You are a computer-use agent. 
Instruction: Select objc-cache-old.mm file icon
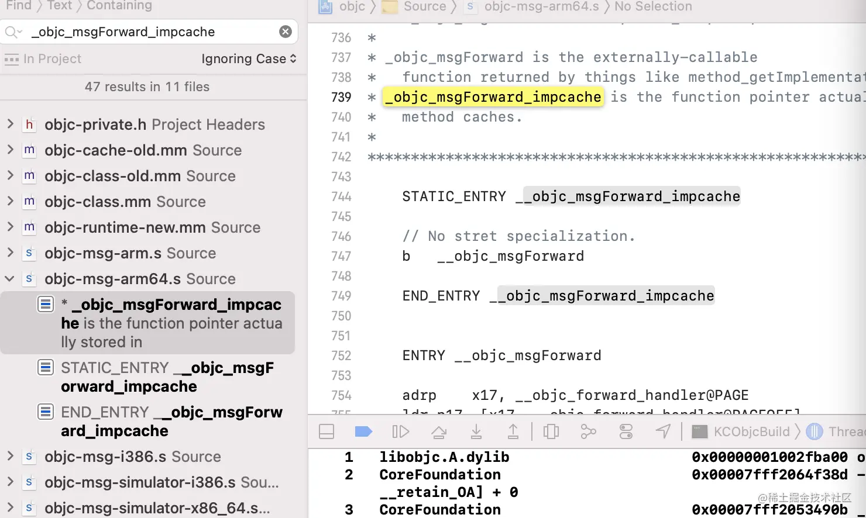tap(29, 150)
